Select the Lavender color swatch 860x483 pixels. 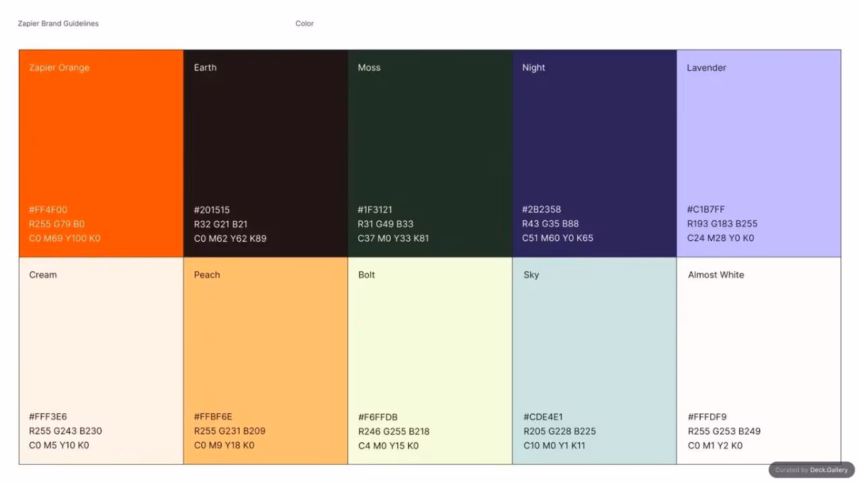click(759, 153)
